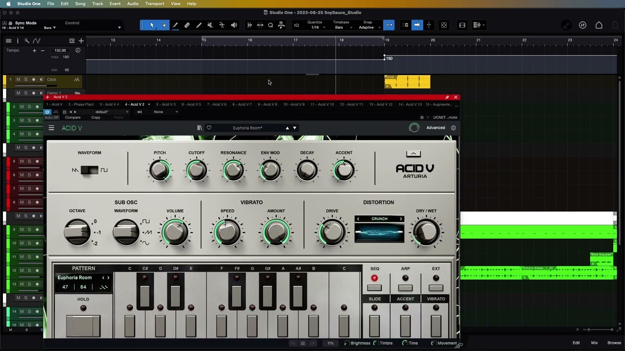The width and height of the screenshot is (625, 351).
Task: Open the track list icon
Action: 8,40
